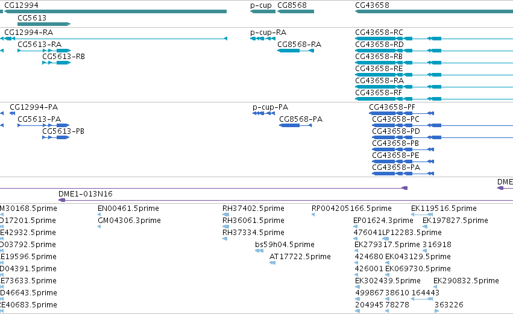Open the bs59h04.5prime EST label
Screen dimensions: 513x314
click(285, 245)
